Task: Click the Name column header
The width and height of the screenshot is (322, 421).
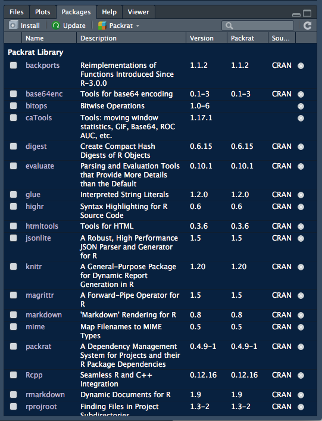Action: 49,38
